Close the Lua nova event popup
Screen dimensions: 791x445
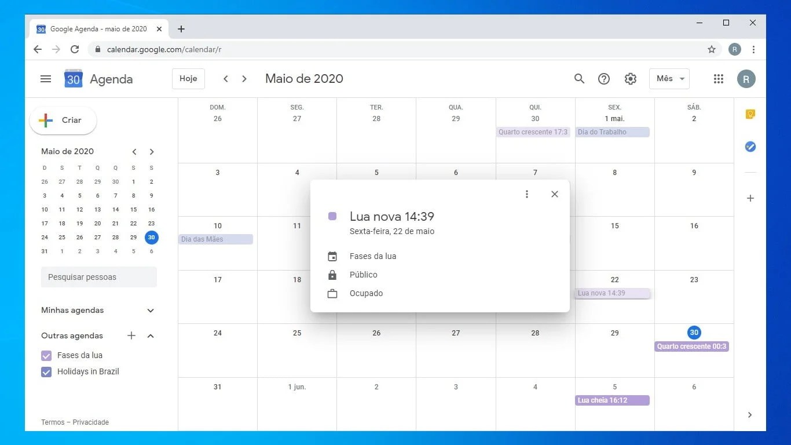pos(555,194)
